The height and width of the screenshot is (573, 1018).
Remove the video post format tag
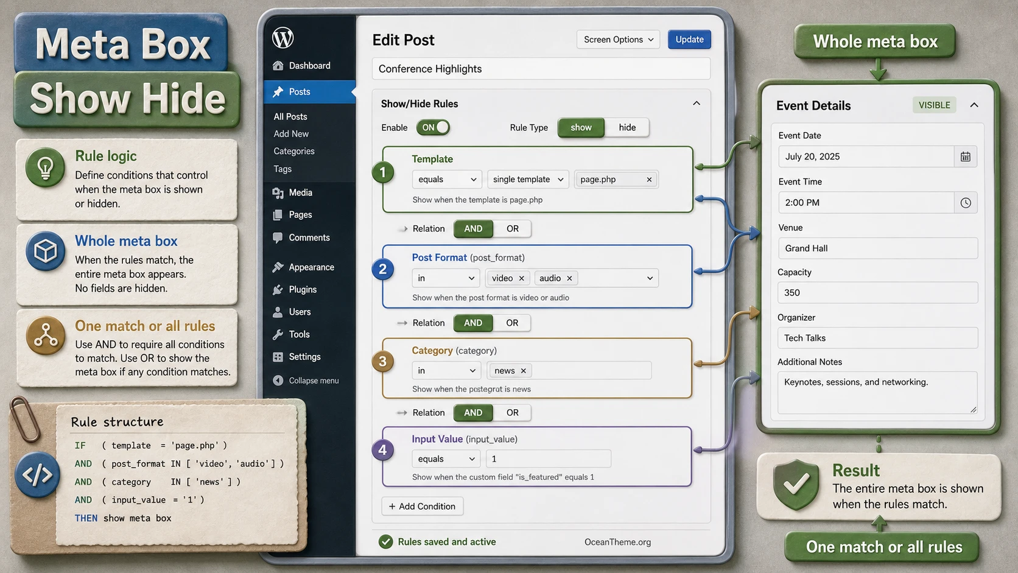(x=521, y=278)
